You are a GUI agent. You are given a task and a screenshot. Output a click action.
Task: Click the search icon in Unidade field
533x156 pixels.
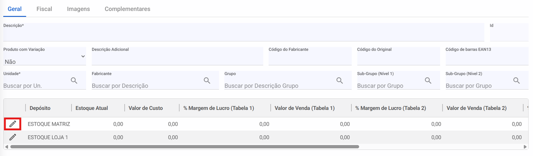[74, 81]
